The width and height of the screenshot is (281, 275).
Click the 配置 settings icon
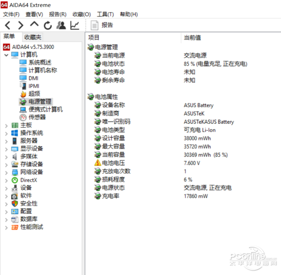click(x=15, y=212)
